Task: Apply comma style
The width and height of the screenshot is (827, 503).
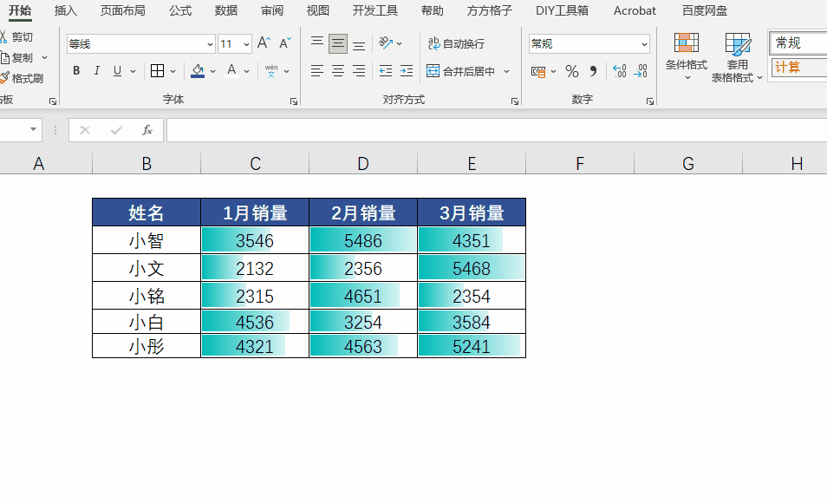Action: [593, 71]
